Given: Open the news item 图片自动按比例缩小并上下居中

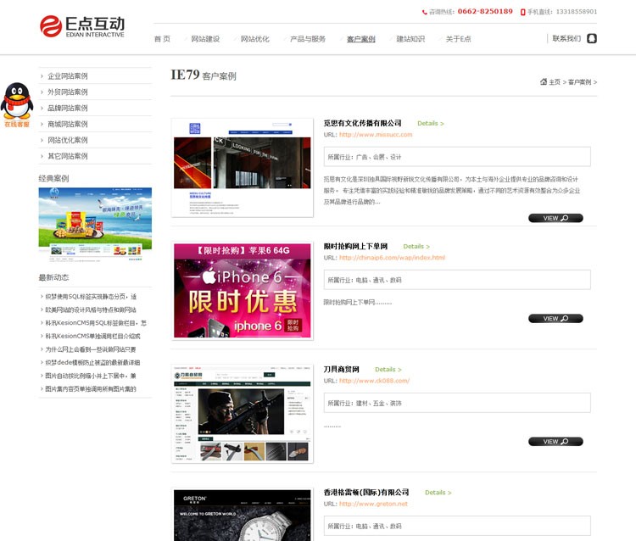Looking at the screenshot, I should click(91, 376).
